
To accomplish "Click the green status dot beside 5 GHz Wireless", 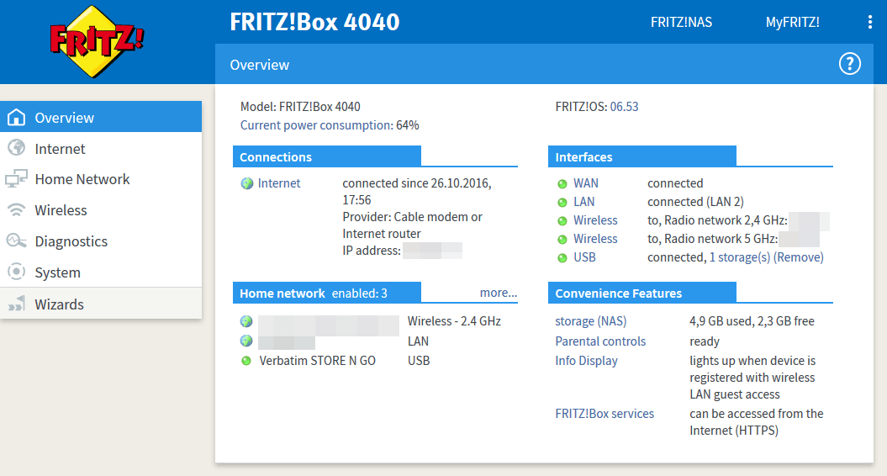I will (x=562, y=240).
